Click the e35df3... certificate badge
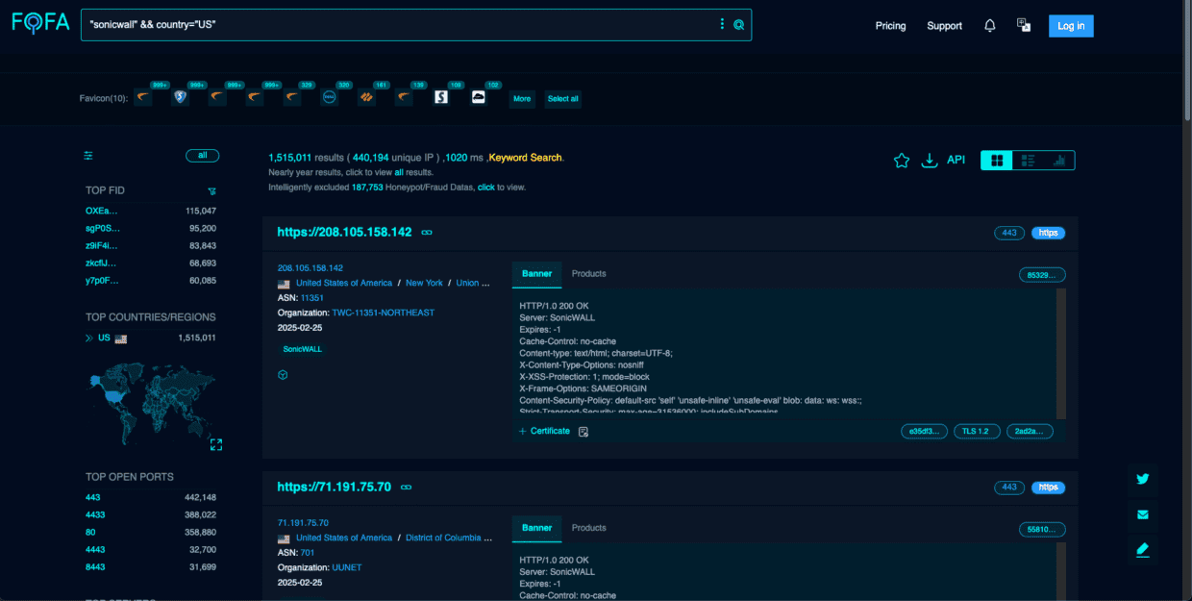Viewport: 1192px width, 601px height. pyautogui.click(x=924, y=432)
